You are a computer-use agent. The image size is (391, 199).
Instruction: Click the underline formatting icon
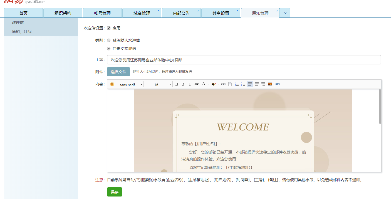point(190,84)
